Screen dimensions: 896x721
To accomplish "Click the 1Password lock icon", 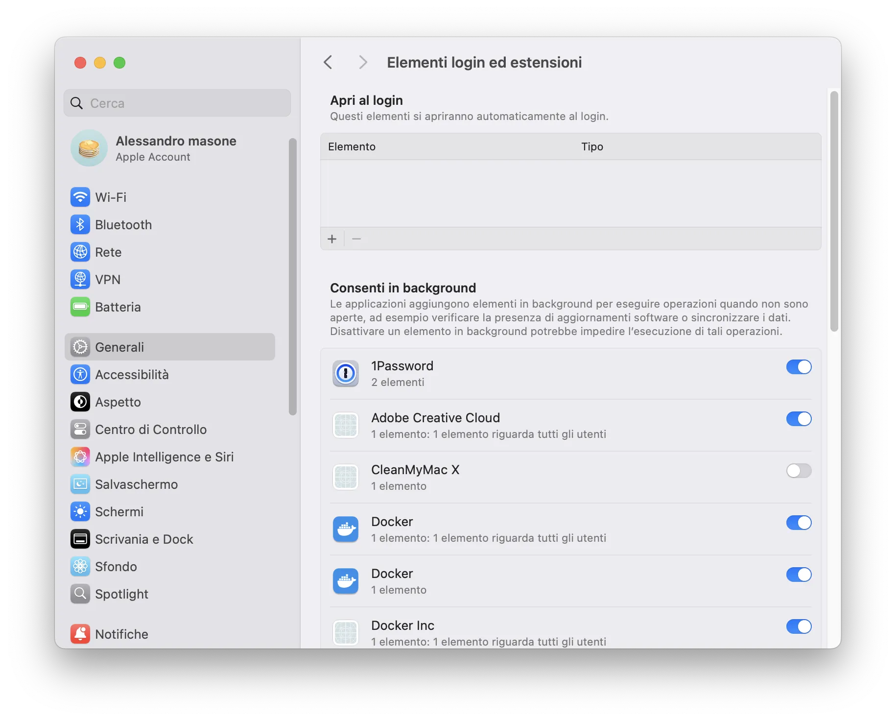I will (x=345, y=373).
